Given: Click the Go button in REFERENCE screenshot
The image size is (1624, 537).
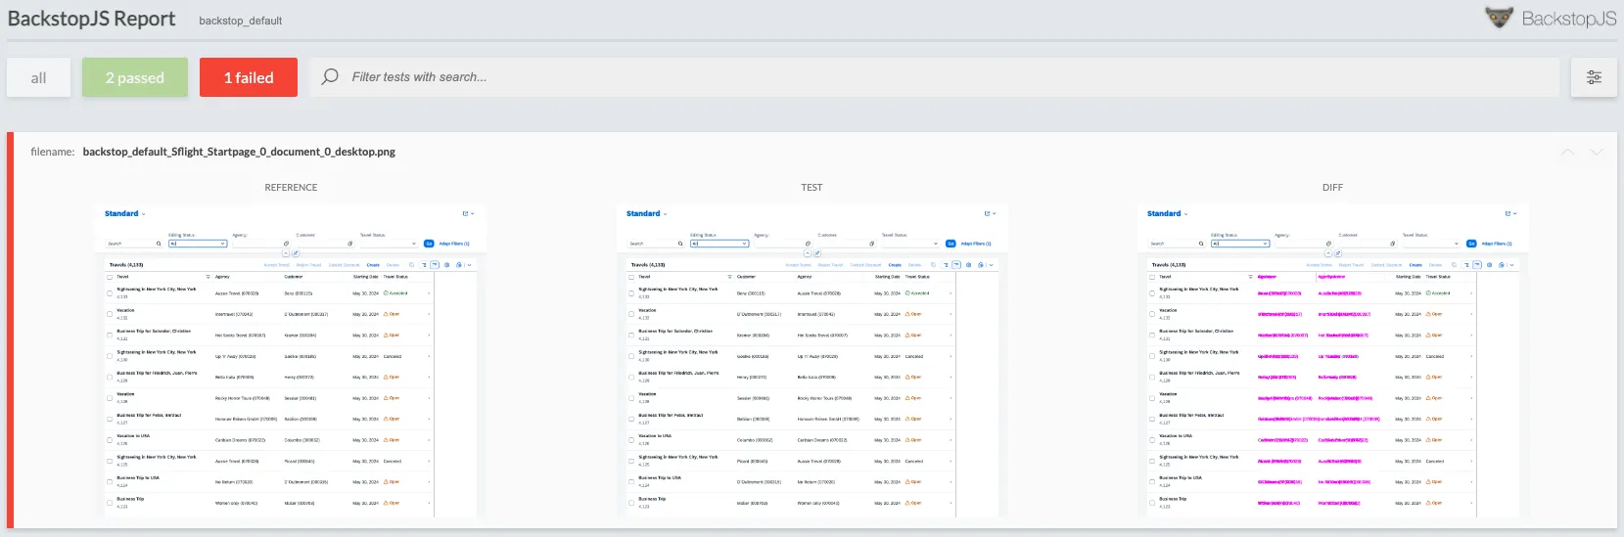Looking at the screenshot, I should pos(429,244).
